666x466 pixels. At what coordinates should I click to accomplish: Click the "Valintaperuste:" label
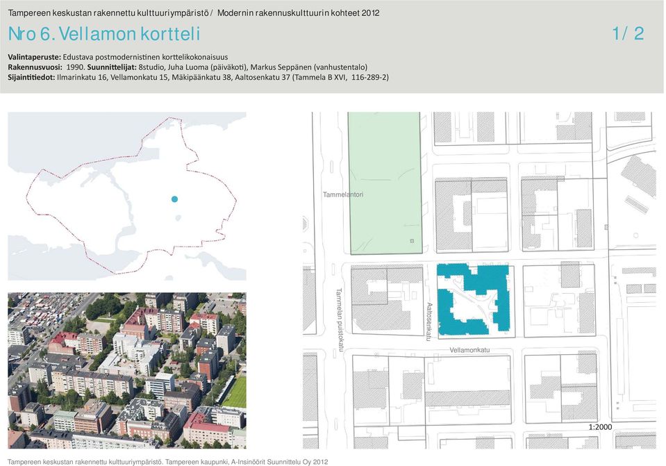coord(35,57)
